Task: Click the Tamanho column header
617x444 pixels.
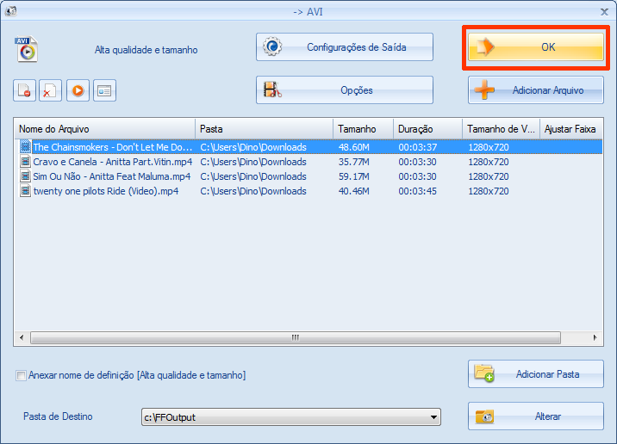Action: [363, 129]
